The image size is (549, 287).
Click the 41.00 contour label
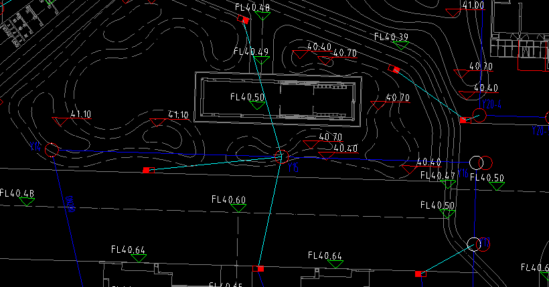(x=473, y=5)
